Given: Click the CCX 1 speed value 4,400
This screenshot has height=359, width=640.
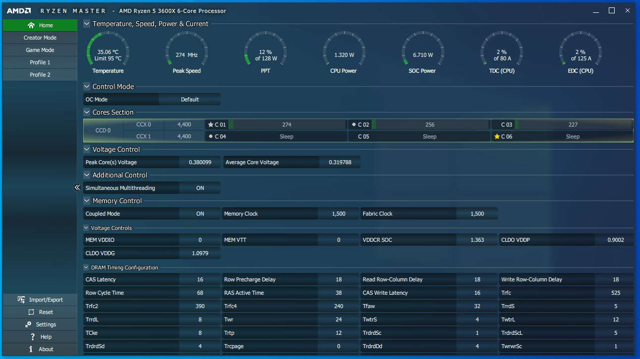Looking at the screenshot, I should coord(184,136).
